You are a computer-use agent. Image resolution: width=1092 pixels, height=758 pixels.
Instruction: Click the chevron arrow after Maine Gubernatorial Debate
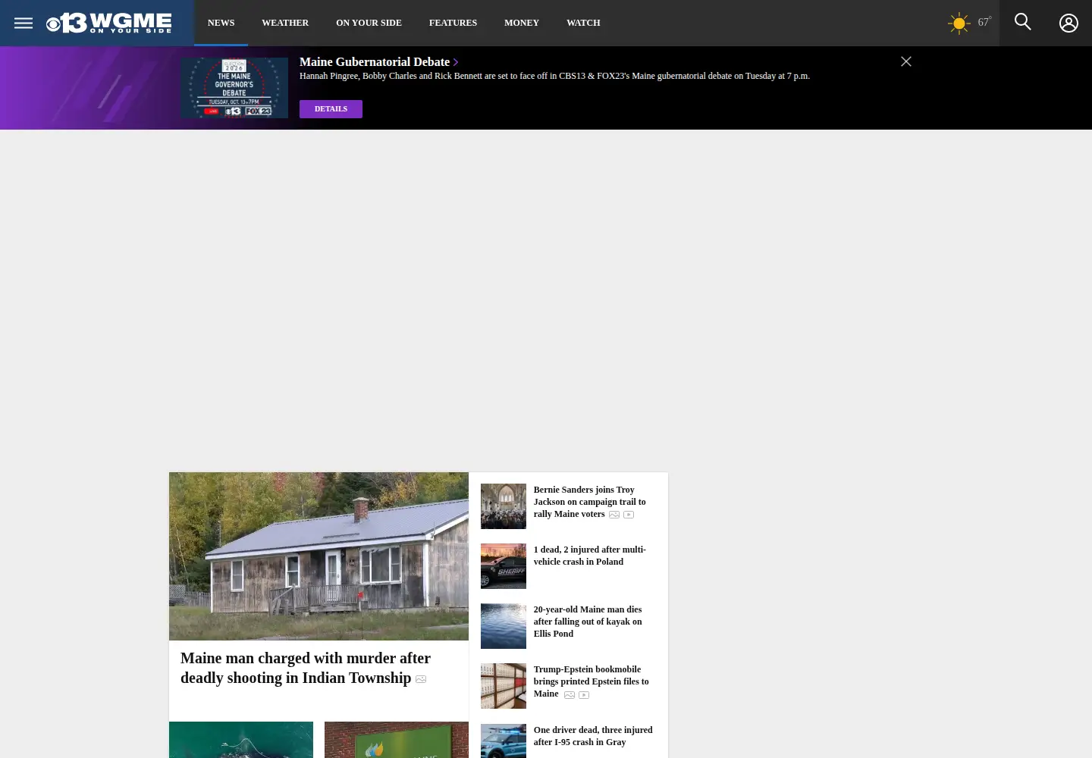pos(456,62)
